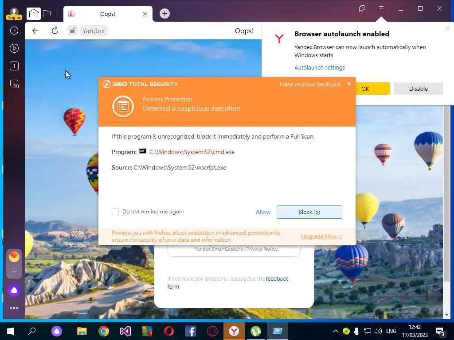Click the Yandex address bar field

click(x=94, y=31)
